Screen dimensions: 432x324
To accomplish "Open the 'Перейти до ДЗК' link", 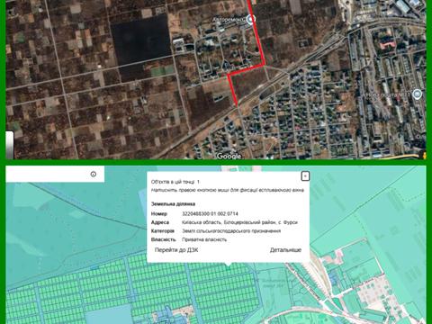I will pos(176,250).
